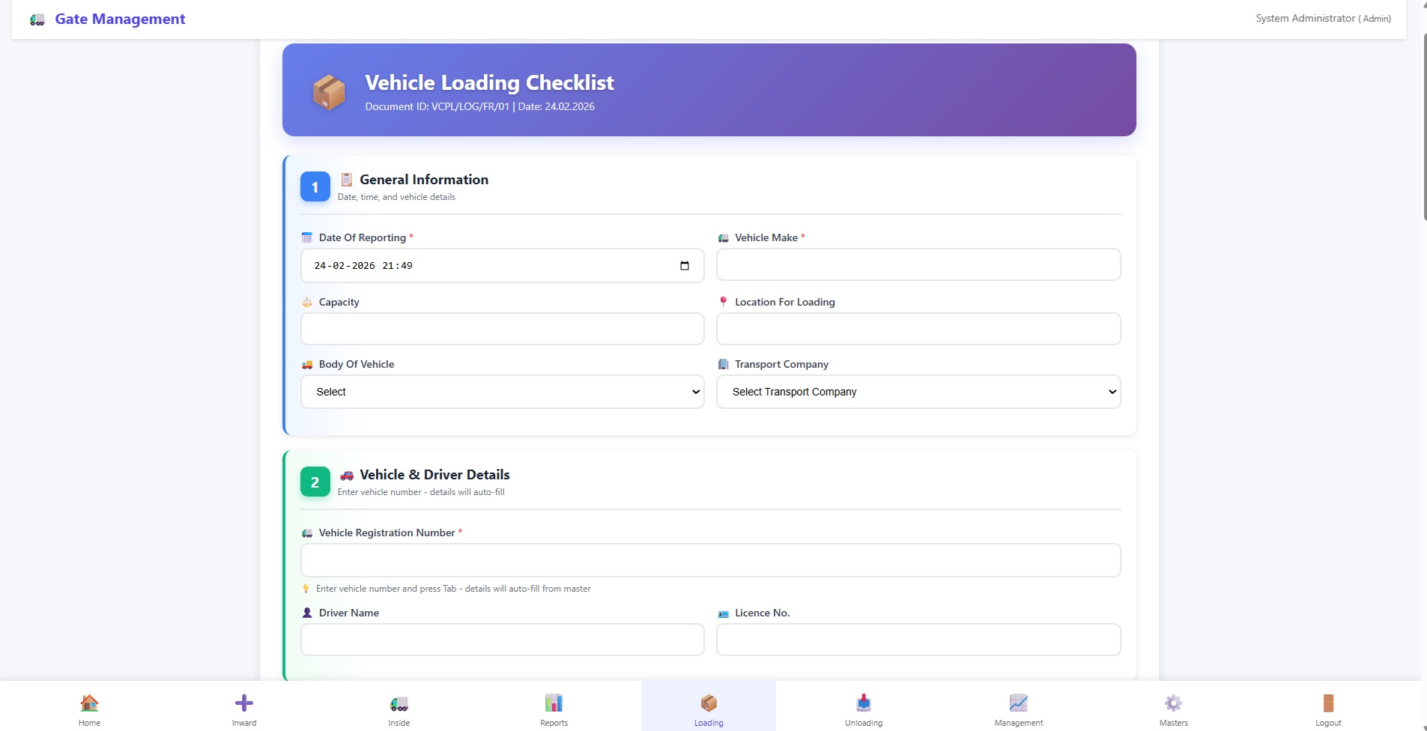This screenshot has height=731, width=1427.
Task: Expand the Body Of Vehicle dropdown
Action: (x=502, y=392)
